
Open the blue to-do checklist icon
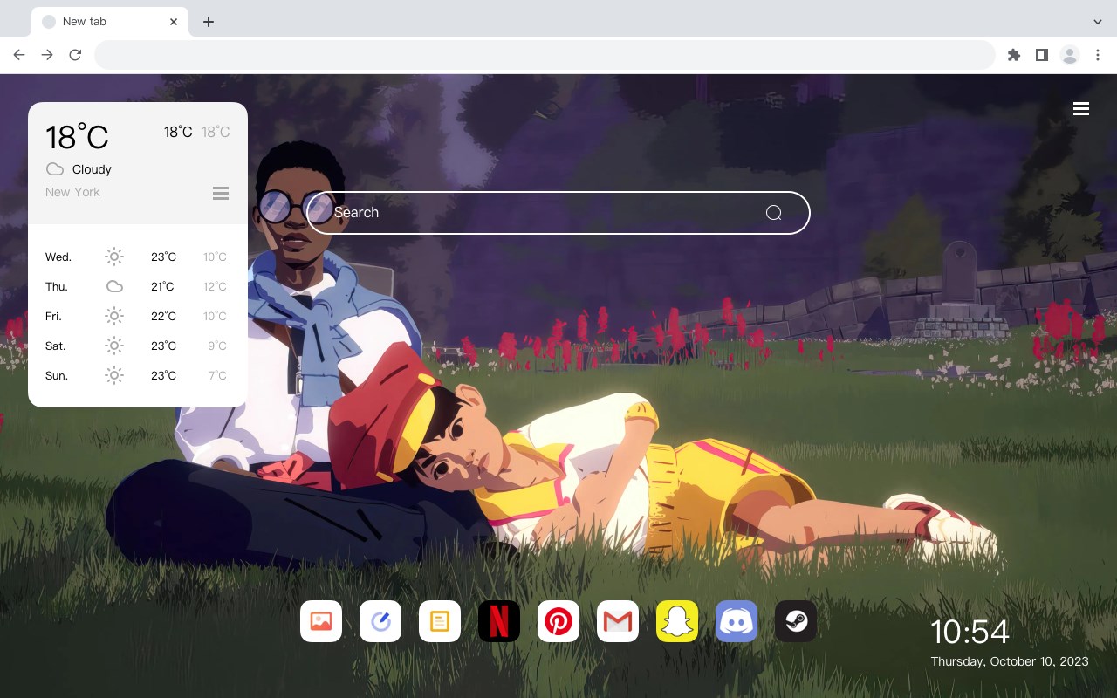pyautogui.click(x=380, y=621)
